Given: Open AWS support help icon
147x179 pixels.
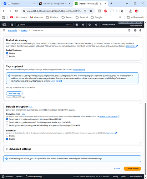Looking at the screenshot, I should tap(90, 25).
